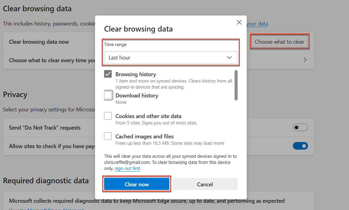This screenshot has width=349, height=210.
Task: Check the Cached images and files box
Action: (108, 136)
